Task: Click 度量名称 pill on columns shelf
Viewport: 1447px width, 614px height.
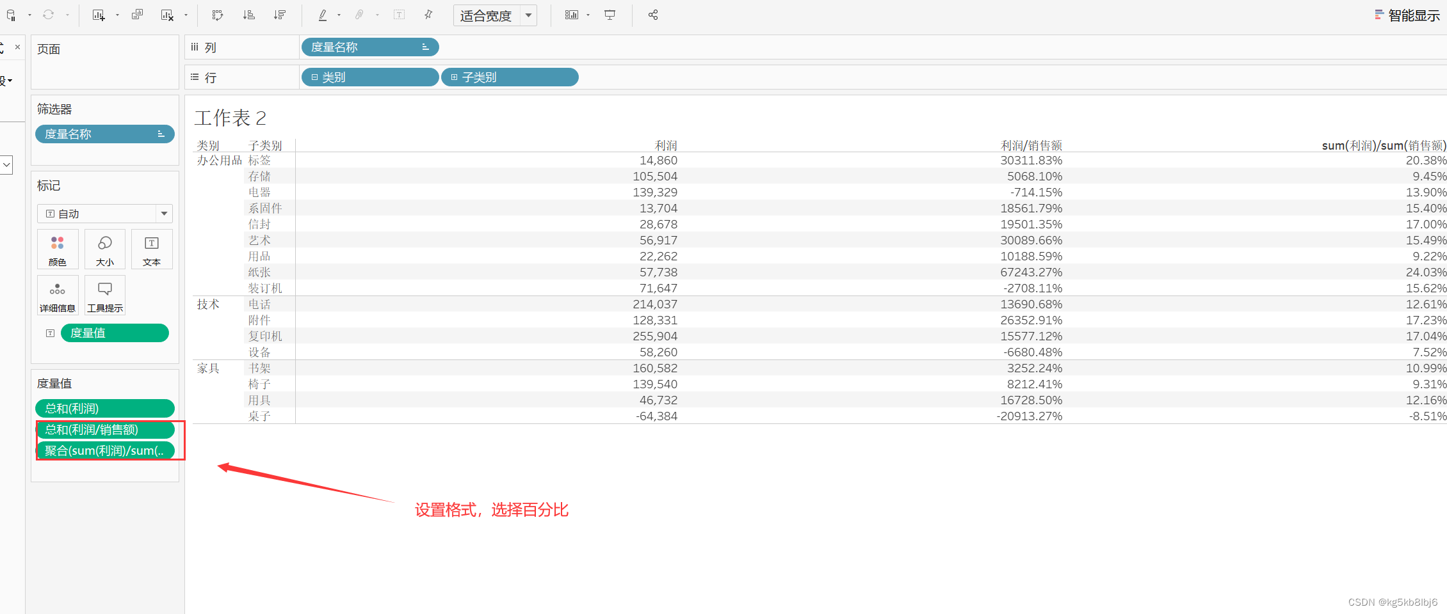Action: click(369, 47)
